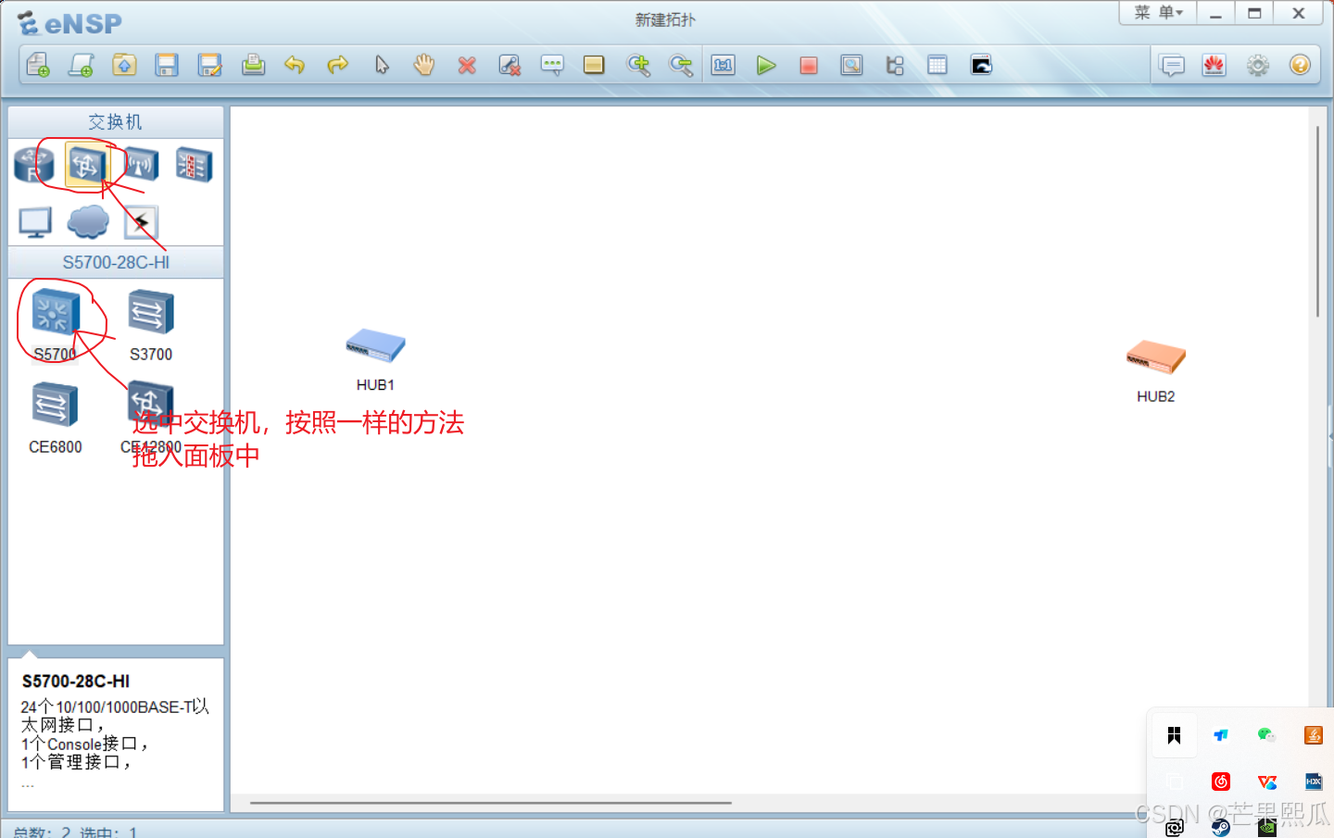Open the NVIDIA tray icon
Screen dimensions: 1334x838
[x=1266, y=827]
